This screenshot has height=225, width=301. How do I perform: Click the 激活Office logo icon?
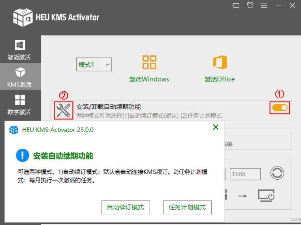220,62
